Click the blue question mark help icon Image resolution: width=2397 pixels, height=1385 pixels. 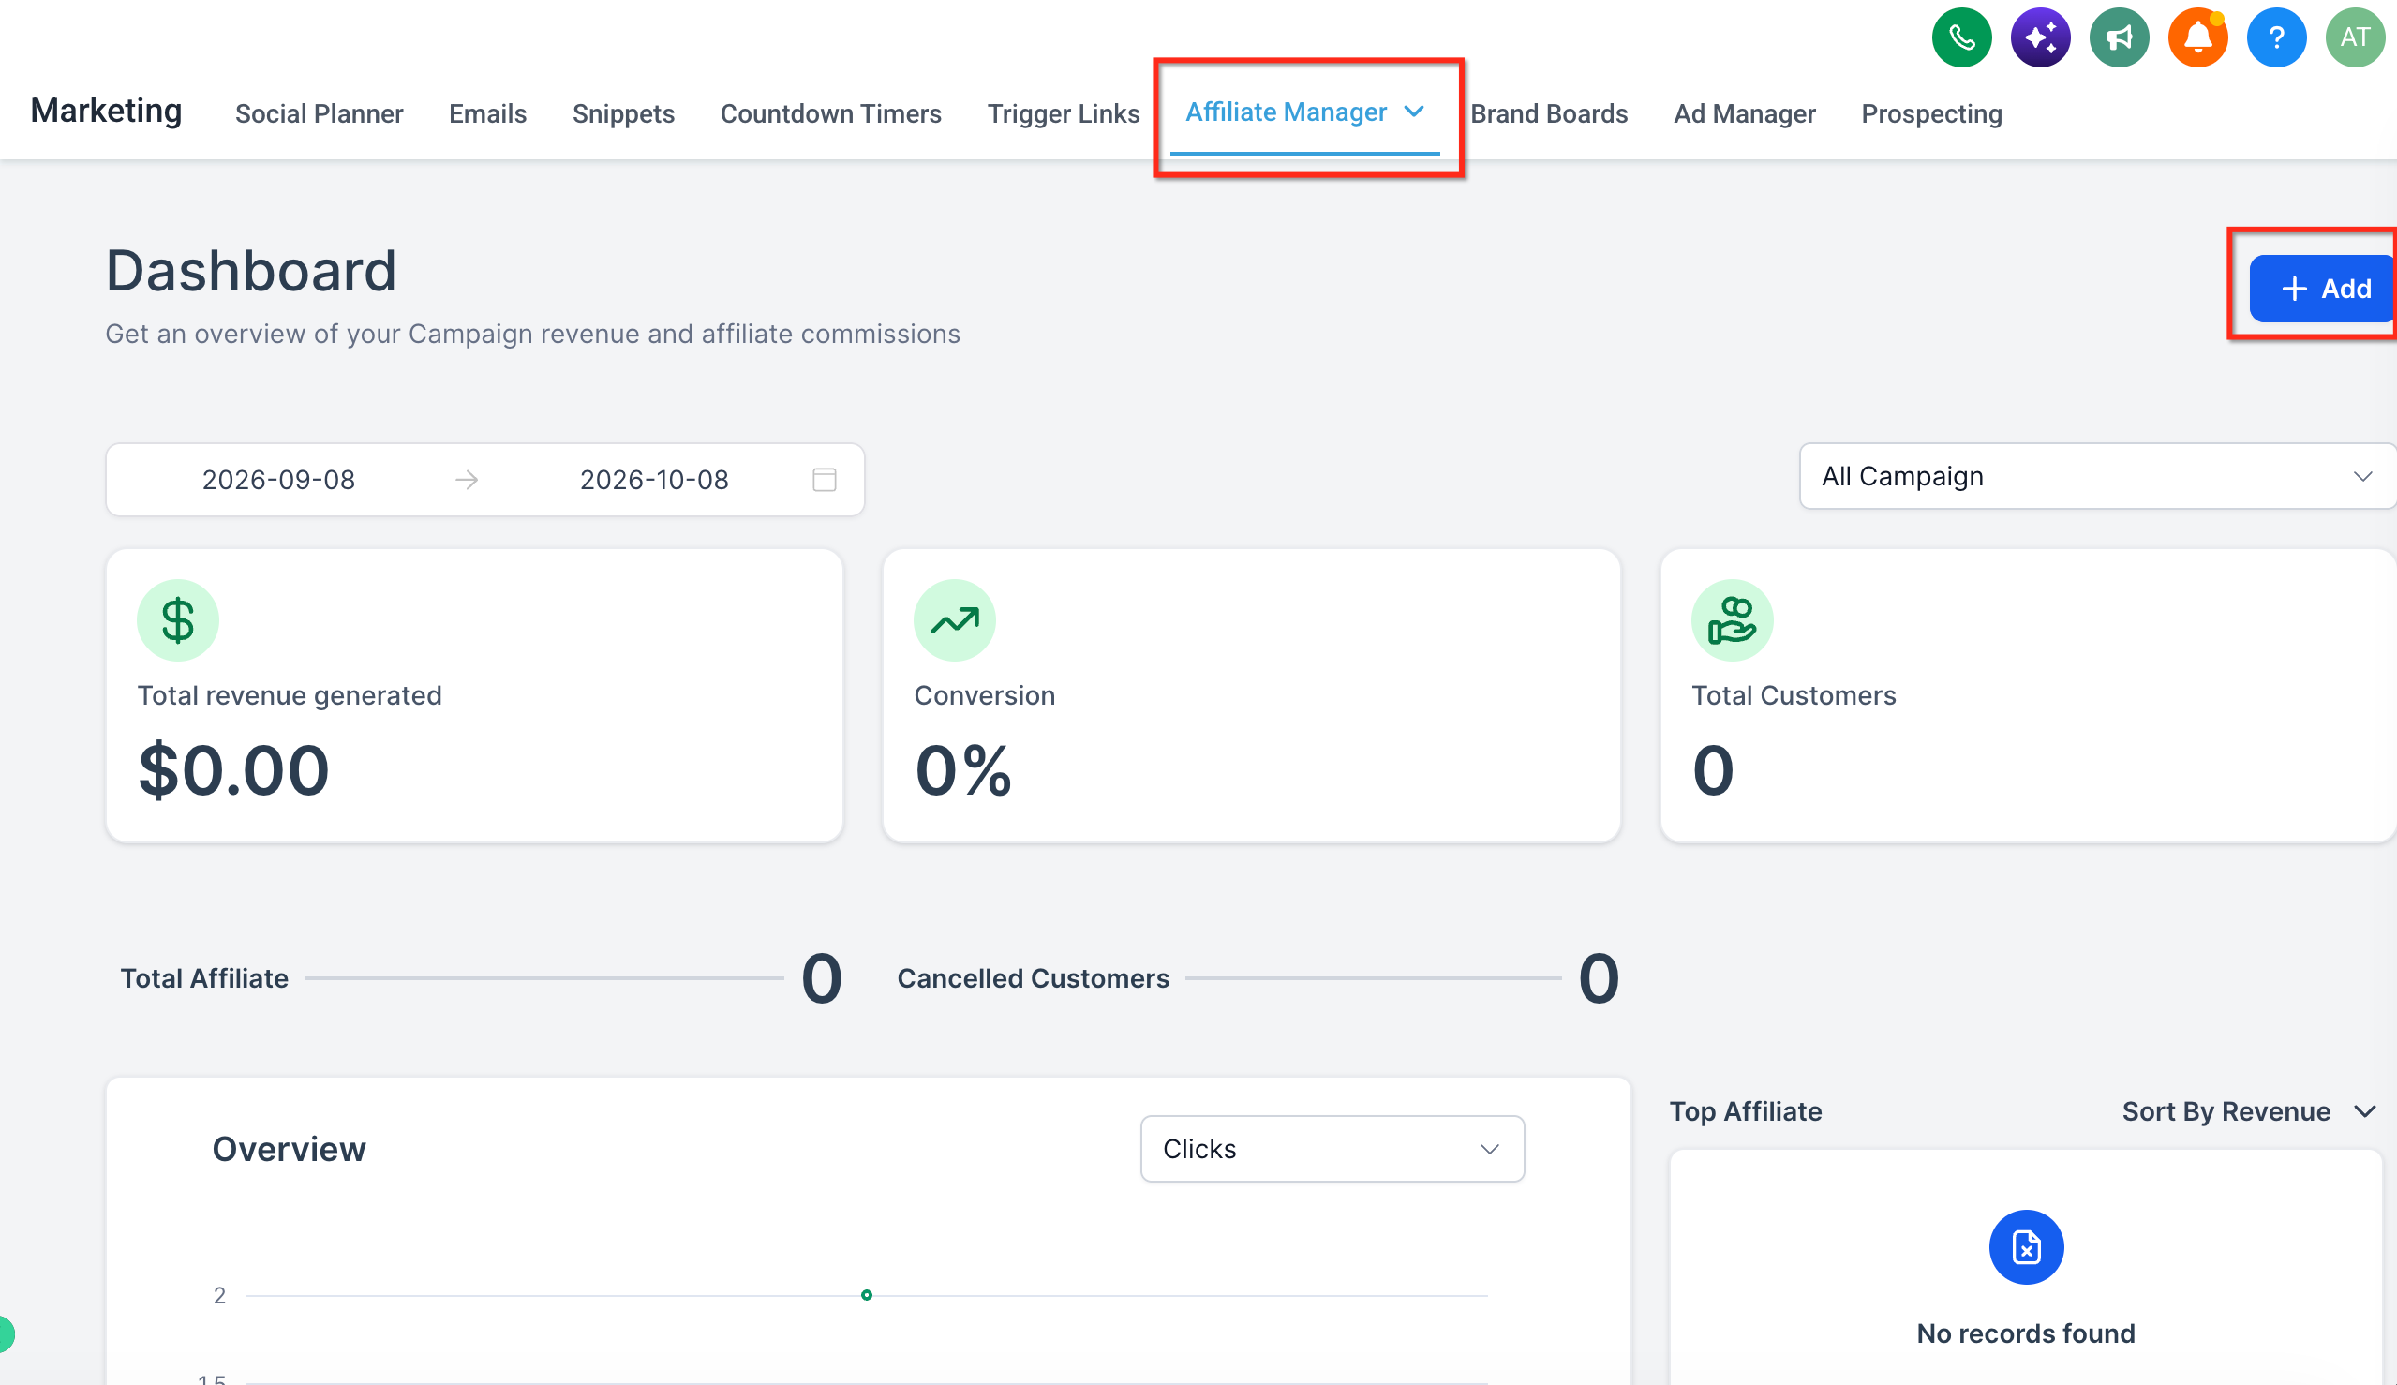click(2276, 38)
